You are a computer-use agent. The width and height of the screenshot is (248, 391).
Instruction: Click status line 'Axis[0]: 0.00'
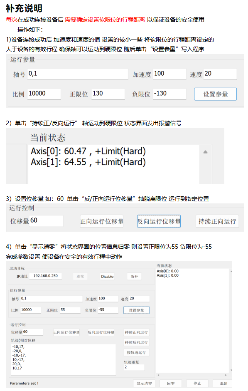[167, 271]
